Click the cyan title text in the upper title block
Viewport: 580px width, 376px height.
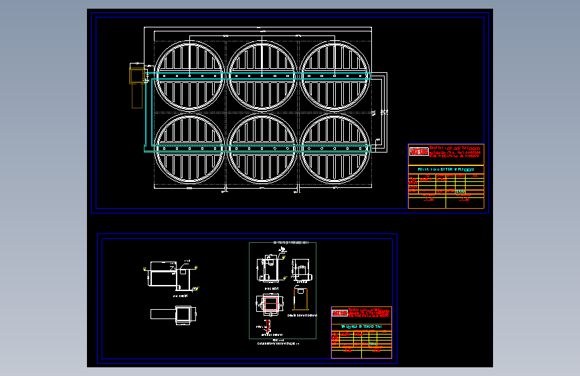pyautogui.click(x=446, y=169)
